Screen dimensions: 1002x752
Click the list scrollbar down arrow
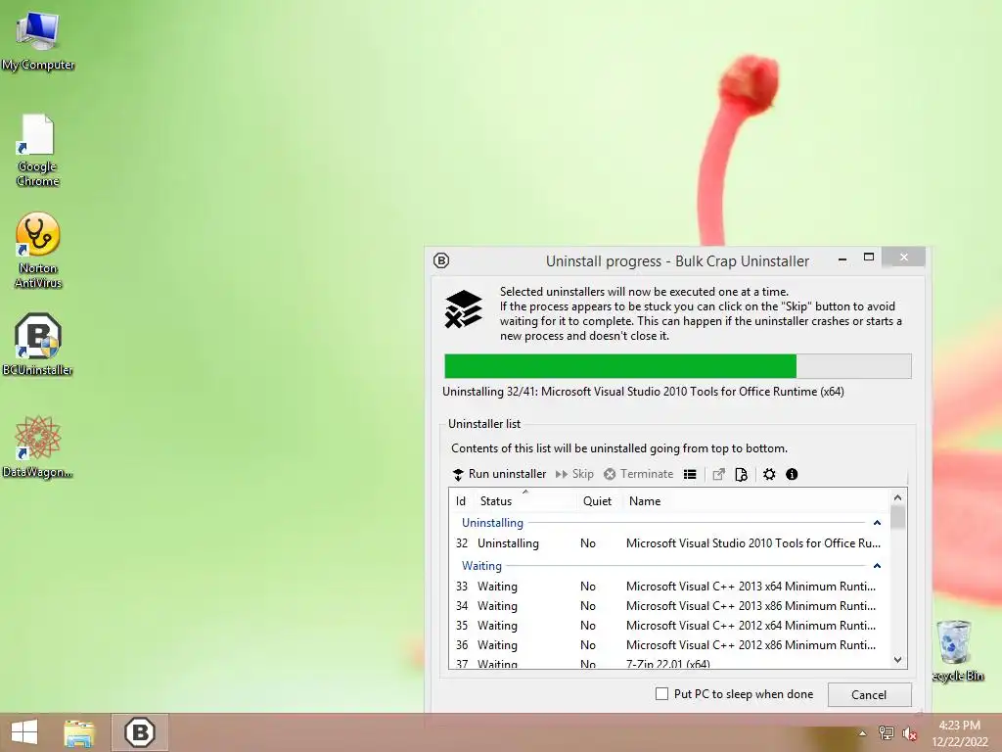[898, 660]
